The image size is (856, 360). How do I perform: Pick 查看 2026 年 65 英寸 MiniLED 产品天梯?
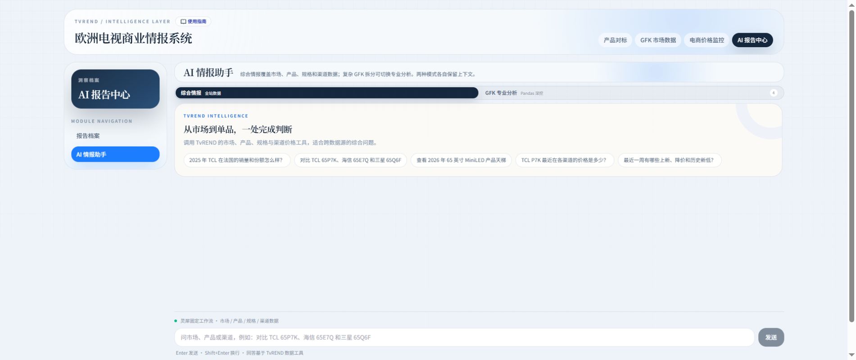pos(461,160)
